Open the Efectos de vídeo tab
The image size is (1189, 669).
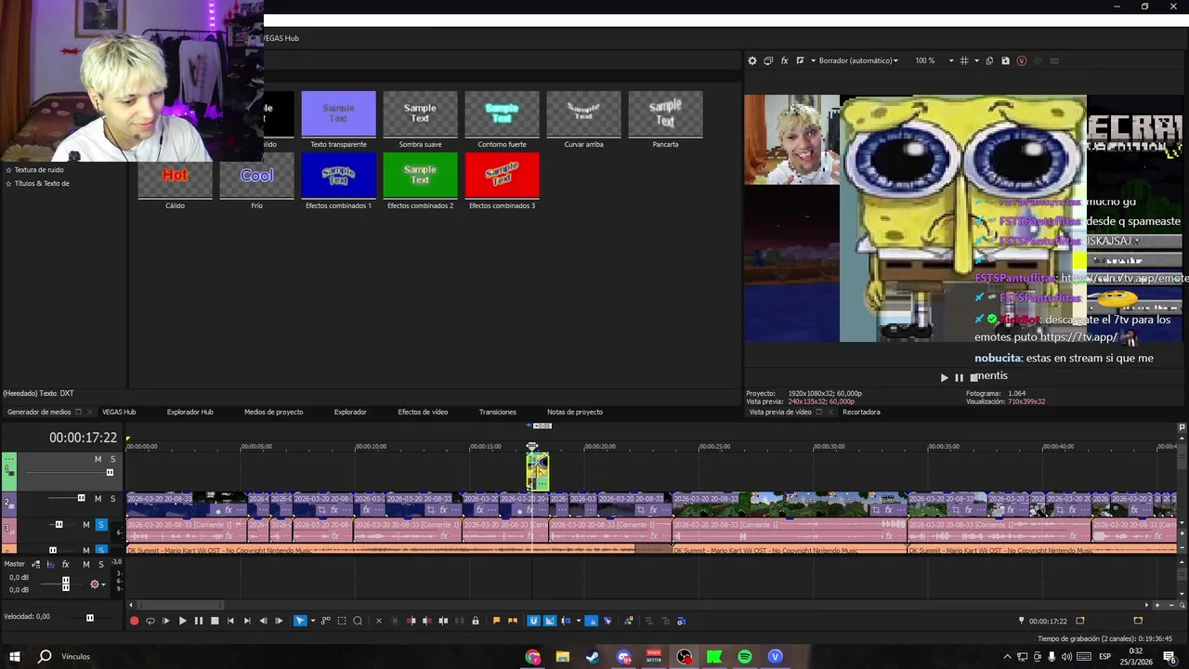coord(423,412)
